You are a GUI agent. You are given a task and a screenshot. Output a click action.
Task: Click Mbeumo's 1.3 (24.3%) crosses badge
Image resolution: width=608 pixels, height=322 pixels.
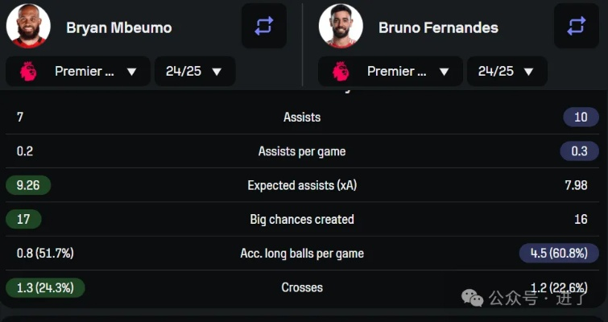pyautogui.click(x=45, y=287)
